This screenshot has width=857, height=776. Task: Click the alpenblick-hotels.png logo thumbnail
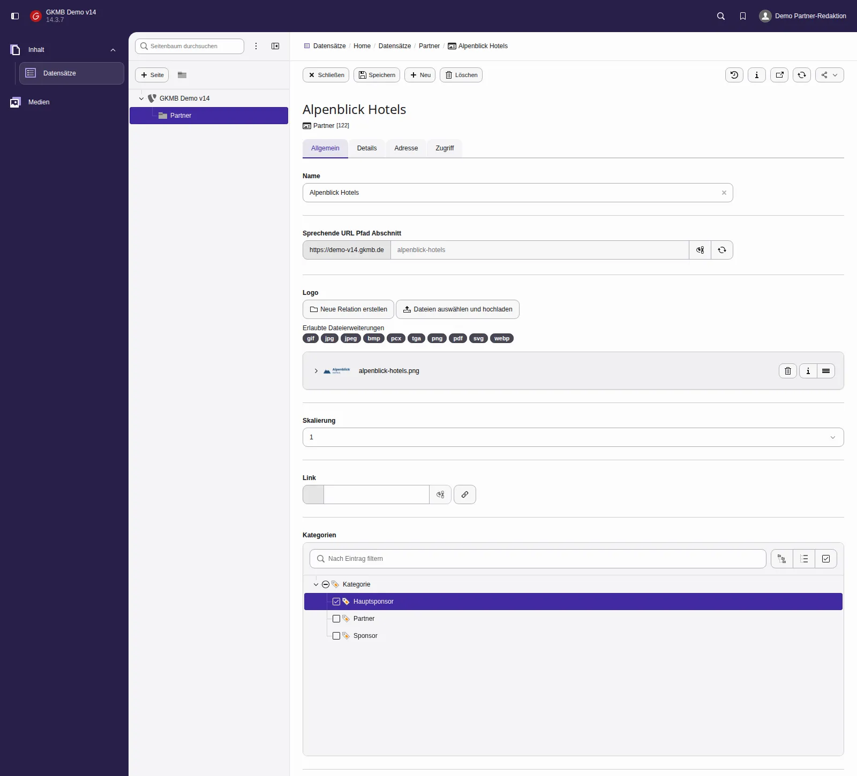(337, 371)
